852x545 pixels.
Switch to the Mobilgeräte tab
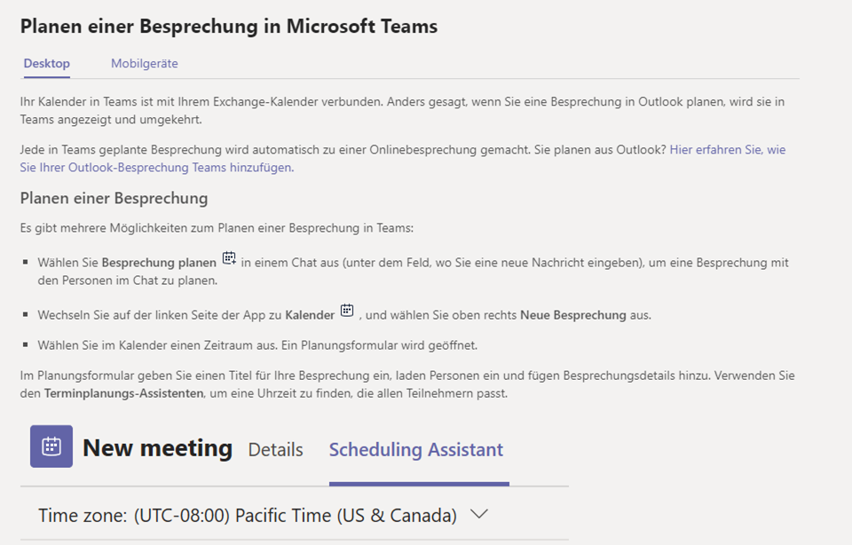pyautogui.click(x=145, y=64)
